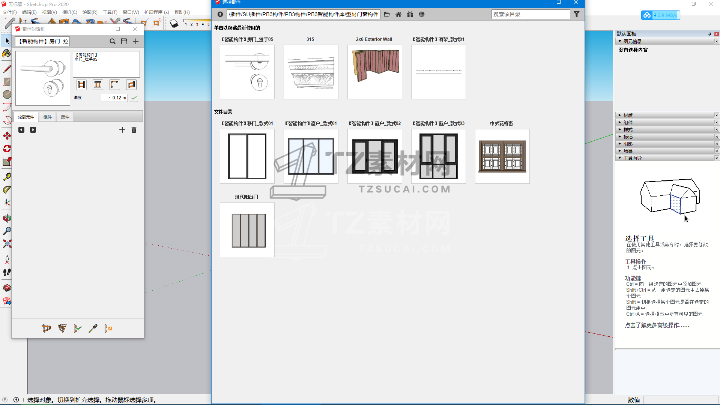The image size is (720, 405).
Task: Choose the 2x6 Exterior Wall thumbnail
Action: (374, 72)
